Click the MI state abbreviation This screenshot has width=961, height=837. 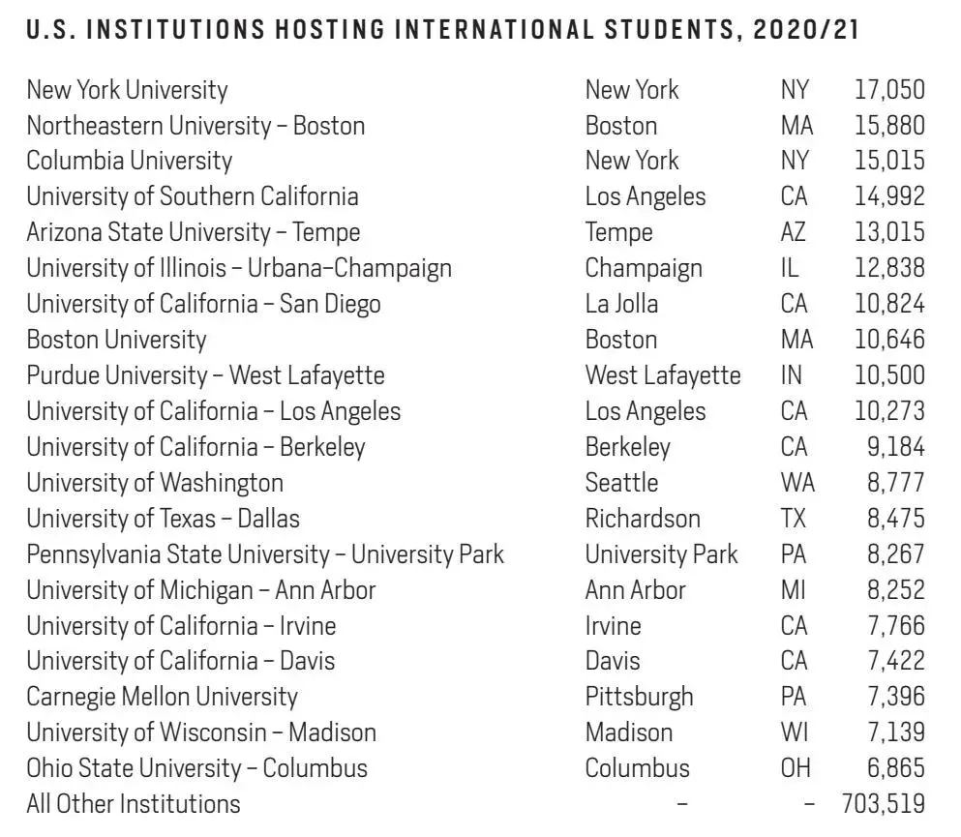tap(791, 590)
